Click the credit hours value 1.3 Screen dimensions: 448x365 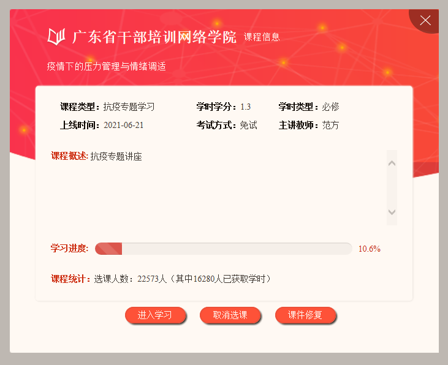245,107
